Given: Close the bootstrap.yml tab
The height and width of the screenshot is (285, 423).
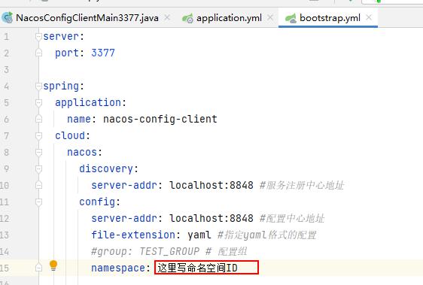Looking at the screenshot, I should click(x=369, y=18).
